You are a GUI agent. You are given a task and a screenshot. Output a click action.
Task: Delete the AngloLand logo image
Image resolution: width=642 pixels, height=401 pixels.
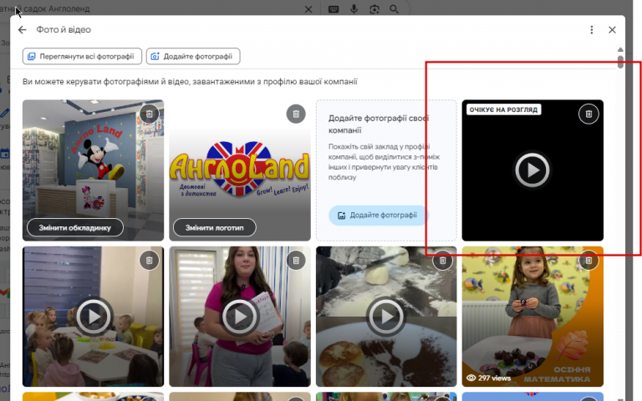click(x=296, y=114)
